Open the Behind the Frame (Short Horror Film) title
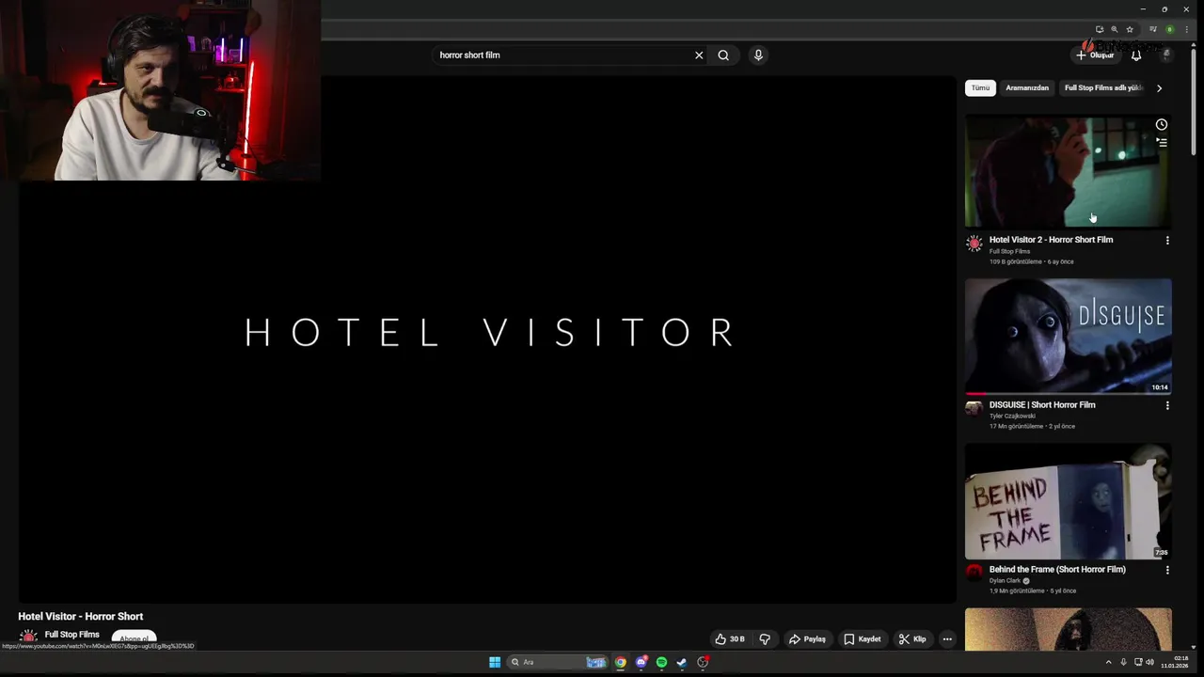The width and height of the screenshot is (1204, 677). pos(1057,570)
